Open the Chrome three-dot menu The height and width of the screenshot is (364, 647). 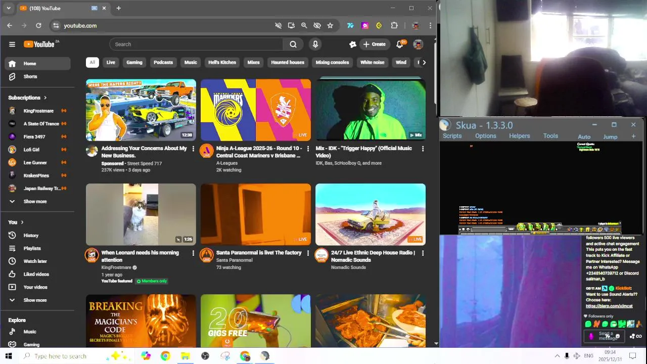[430, 25]
